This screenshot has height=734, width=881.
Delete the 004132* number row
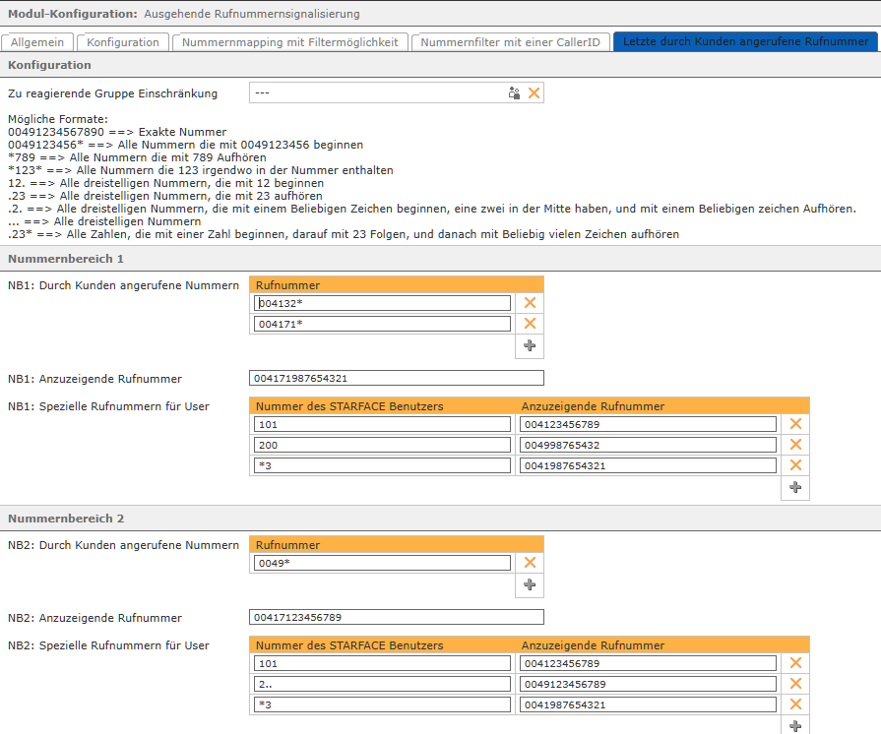[x=530, y=303]
